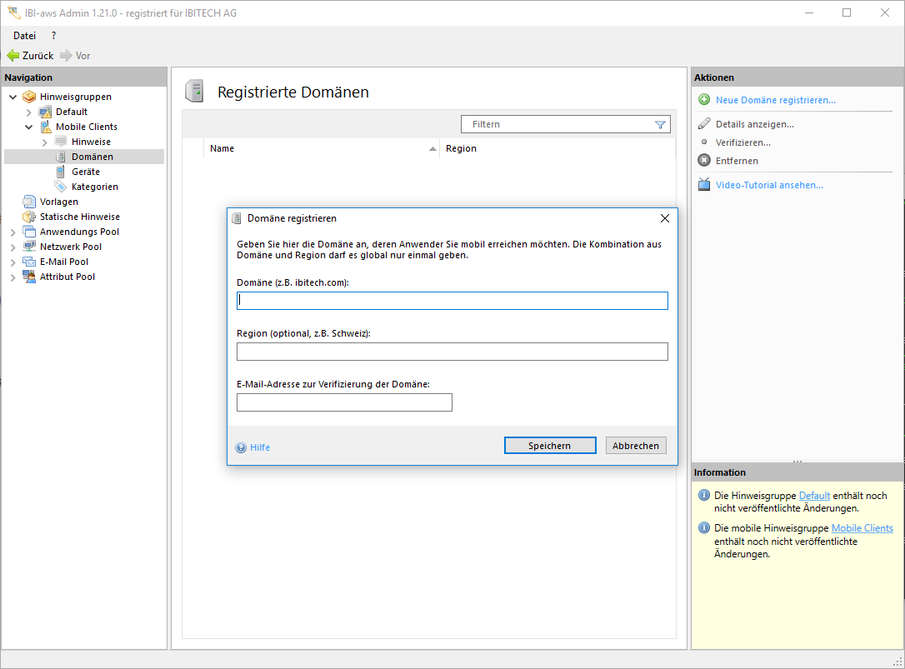
Task: Open the Mobile Clients link in Information
Action: (x=862, y=528)
